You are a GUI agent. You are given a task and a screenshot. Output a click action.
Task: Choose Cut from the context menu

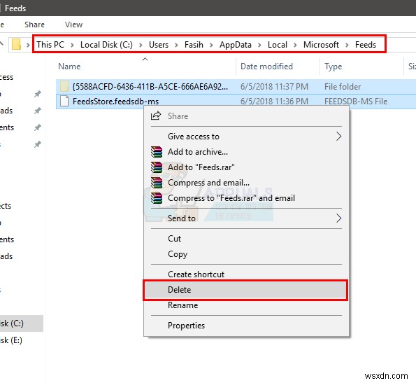point(174,239)
